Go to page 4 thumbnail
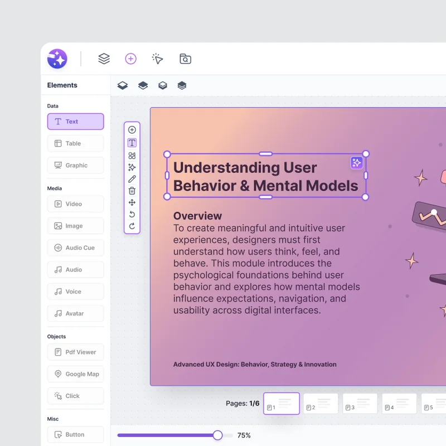 pos(399,404)
